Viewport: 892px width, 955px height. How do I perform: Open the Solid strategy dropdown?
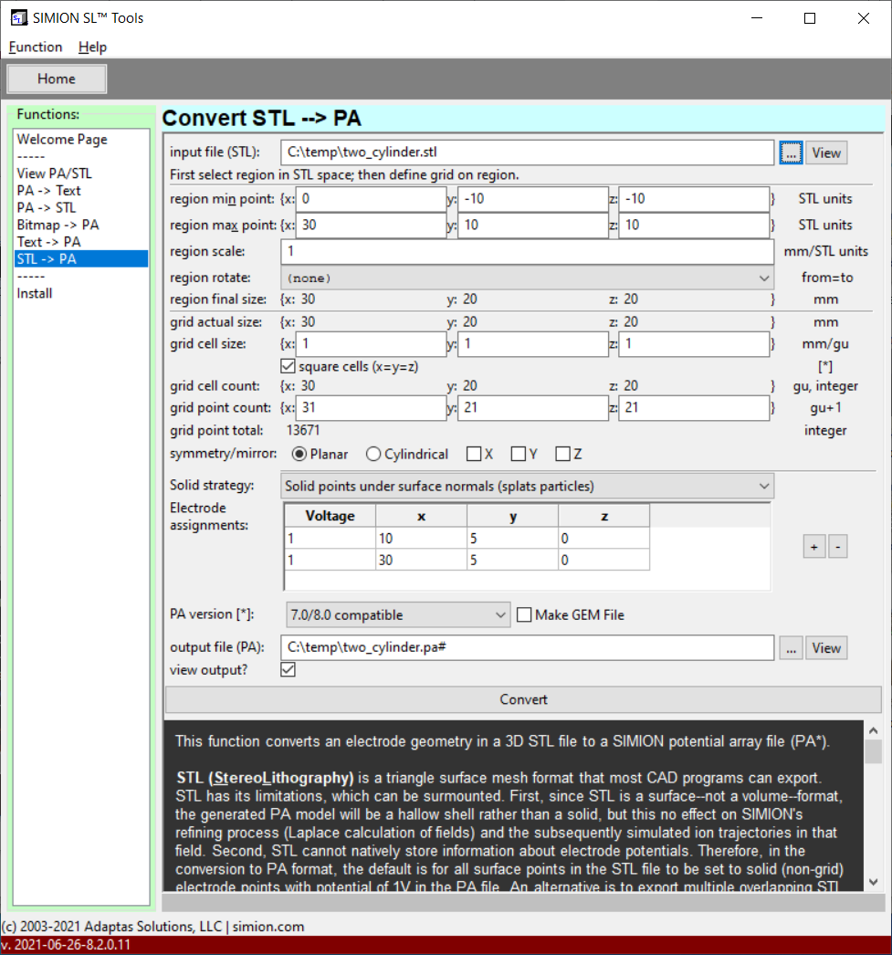pos(528,486)
